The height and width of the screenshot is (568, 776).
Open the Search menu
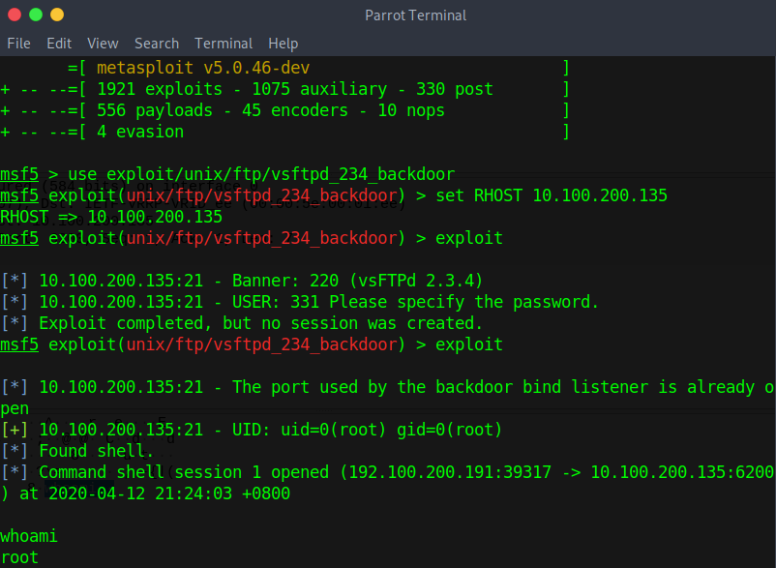point(157,44)
